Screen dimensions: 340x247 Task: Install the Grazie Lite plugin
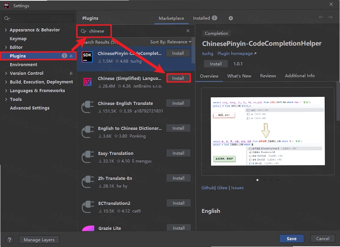pyautogui.click(x=179, y=228)
